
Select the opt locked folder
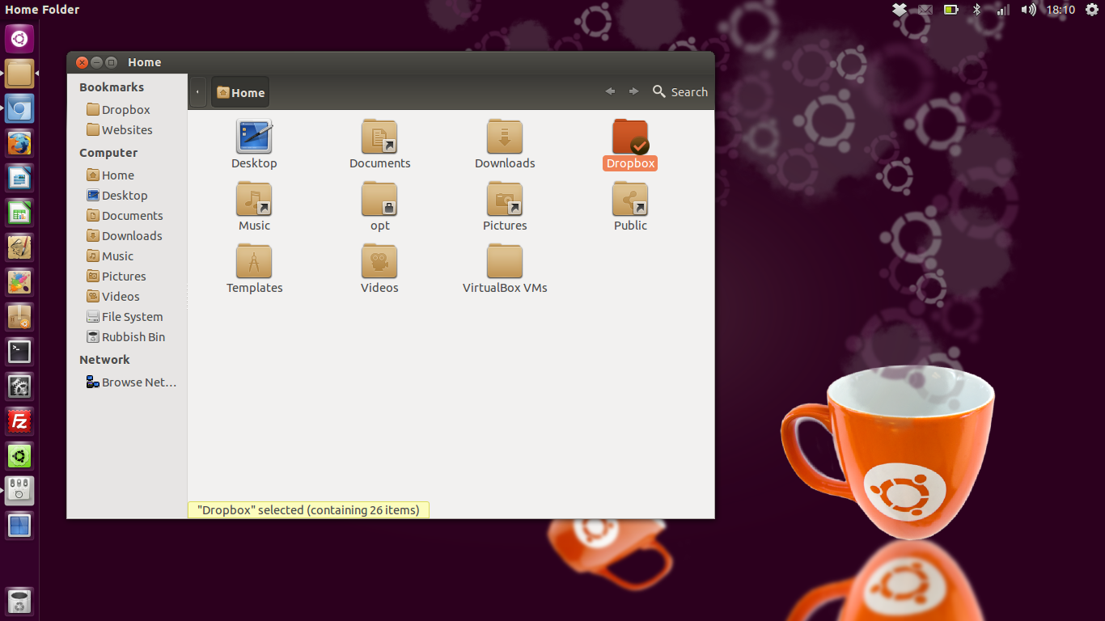pos(379,200)
